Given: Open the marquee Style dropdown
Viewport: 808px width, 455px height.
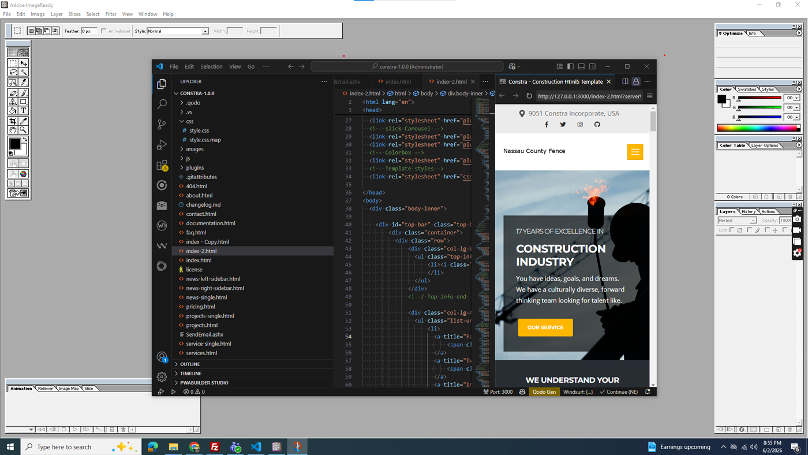Looking at the screenshot, I should 205,31.
